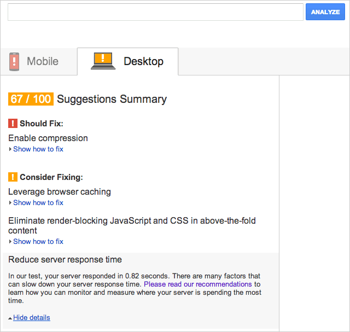The image size is (350, 332).
Task: Click the Enable compression rule title
Action: tap(48, 138)
